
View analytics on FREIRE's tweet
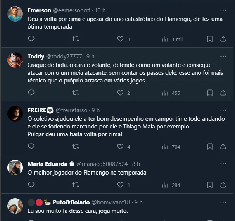click(171, 147)
